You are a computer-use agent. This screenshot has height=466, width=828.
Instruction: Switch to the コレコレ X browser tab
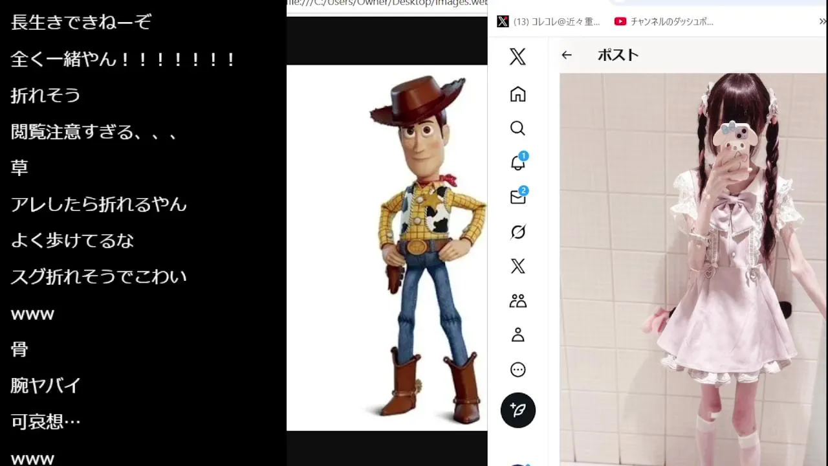[549, 21]
